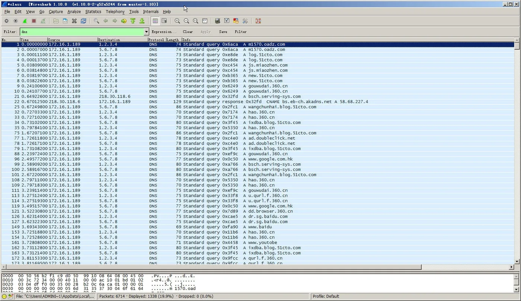
Task: Open the capture interfaces list icon
Action: click(7, 21)
